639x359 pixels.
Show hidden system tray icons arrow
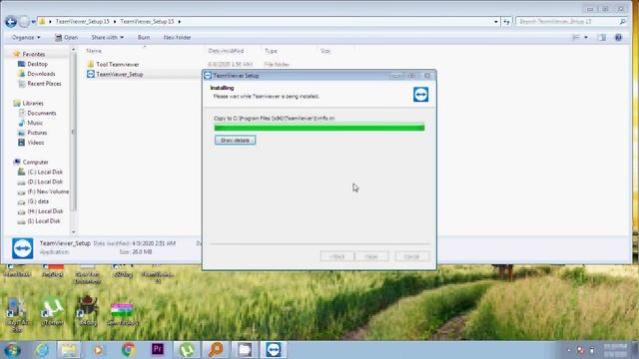568,350
